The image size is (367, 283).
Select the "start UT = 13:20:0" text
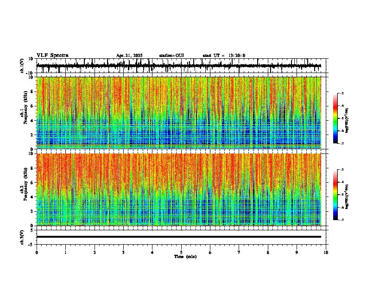coord(224,55)
